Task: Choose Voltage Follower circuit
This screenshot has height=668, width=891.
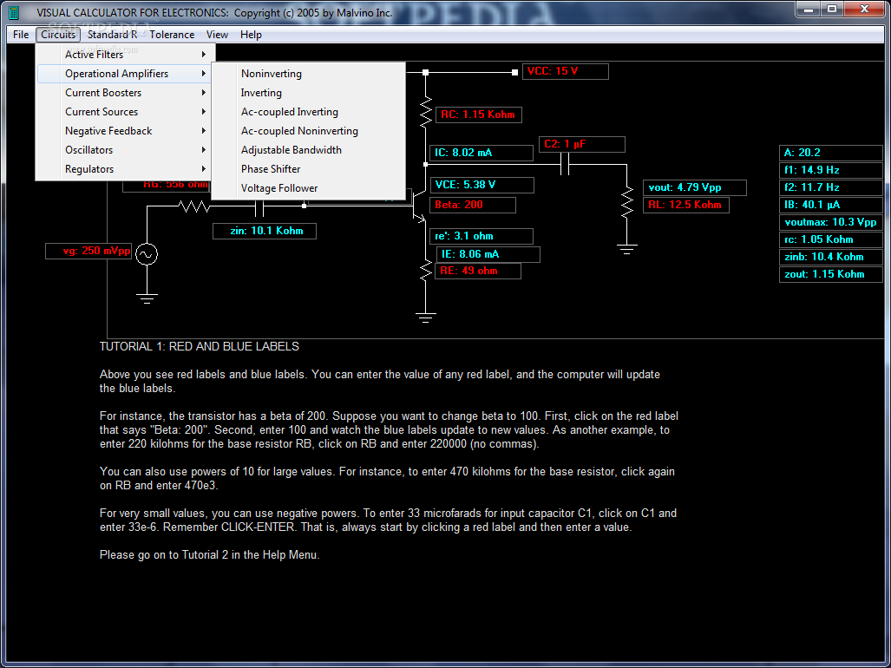Action: tap(309, 188)
